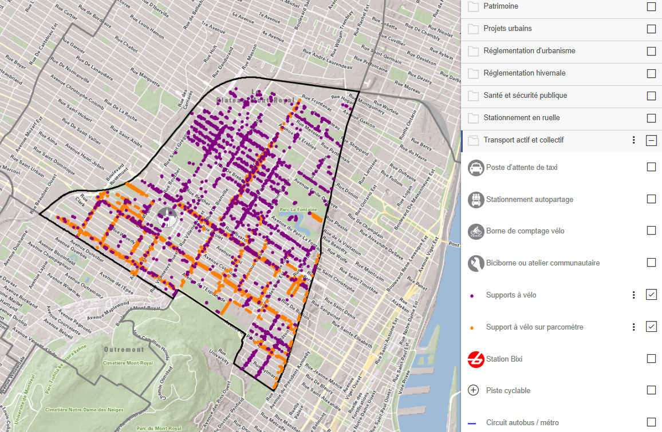Click the Stationnement autopartage car icon

476,200
